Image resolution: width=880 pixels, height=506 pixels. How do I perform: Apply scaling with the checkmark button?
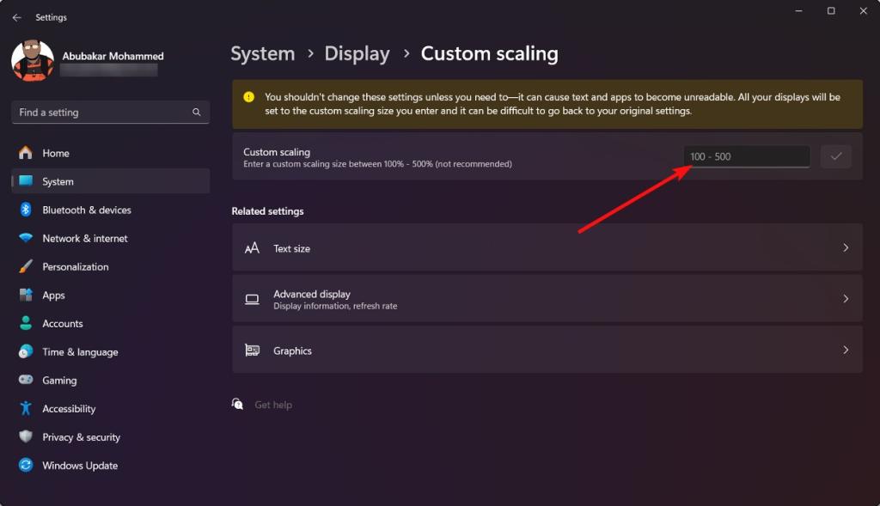pos(835,155)
